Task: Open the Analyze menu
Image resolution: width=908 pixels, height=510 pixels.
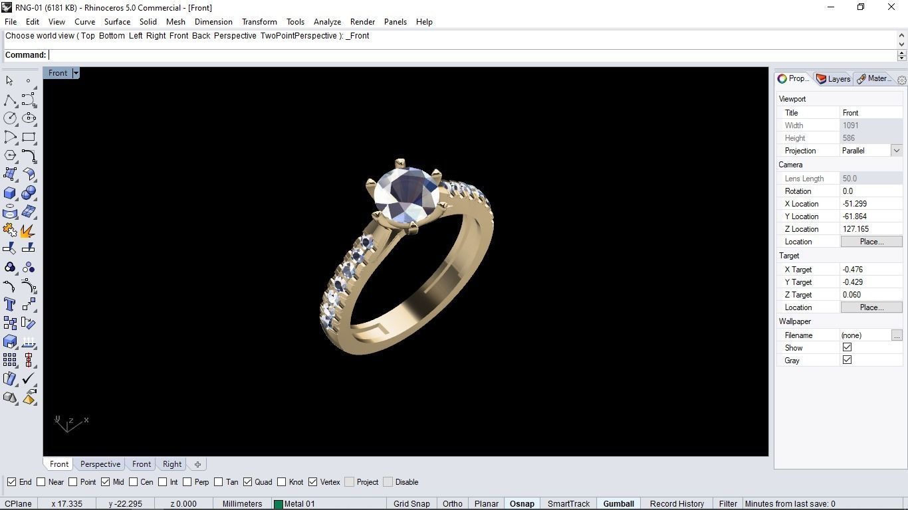Action: click(x=327, y=22)
